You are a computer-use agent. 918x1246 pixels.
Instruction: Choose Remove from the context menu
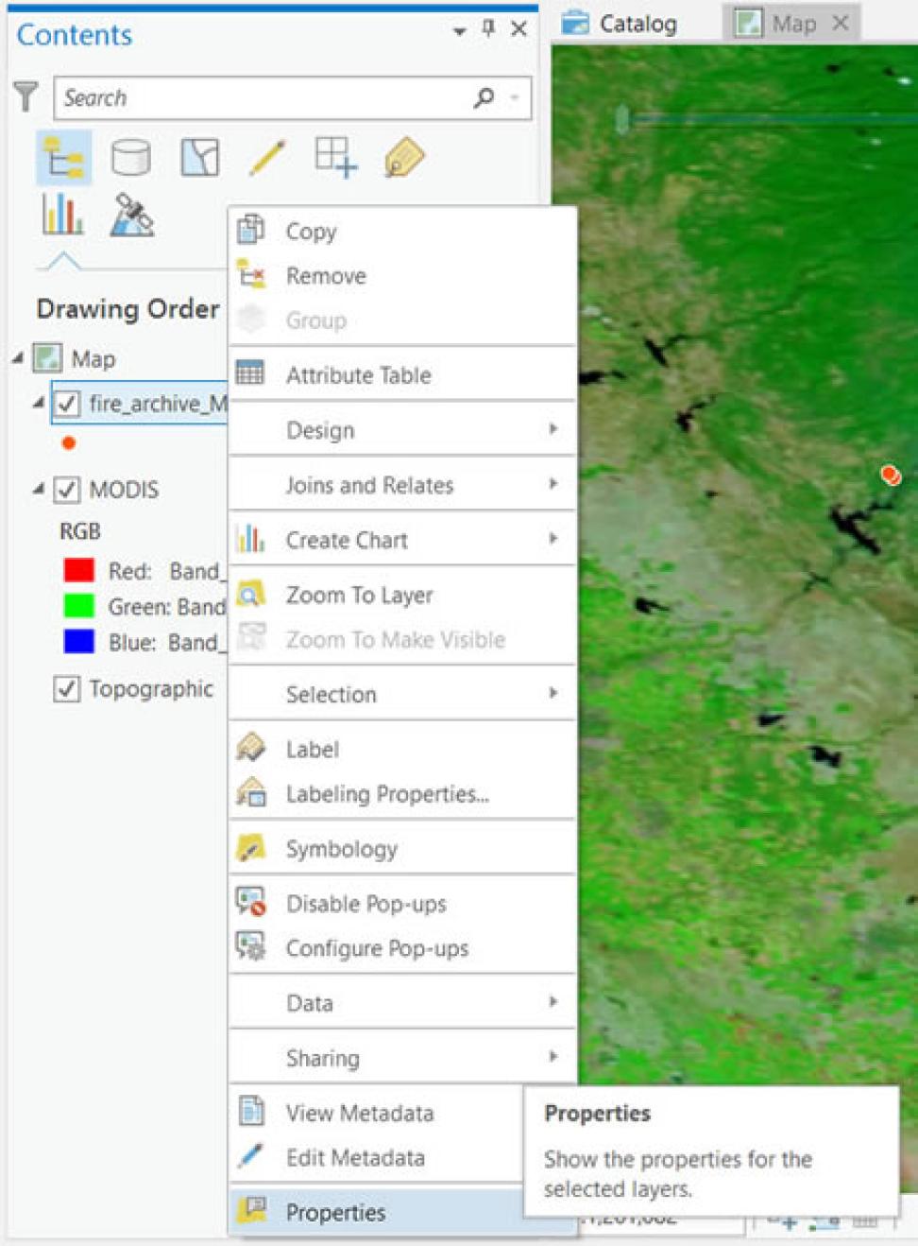coord(402,275)
